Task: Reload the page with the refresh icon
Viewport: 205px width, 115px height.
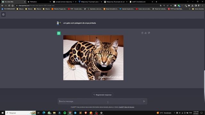Action: click(9, 6)
